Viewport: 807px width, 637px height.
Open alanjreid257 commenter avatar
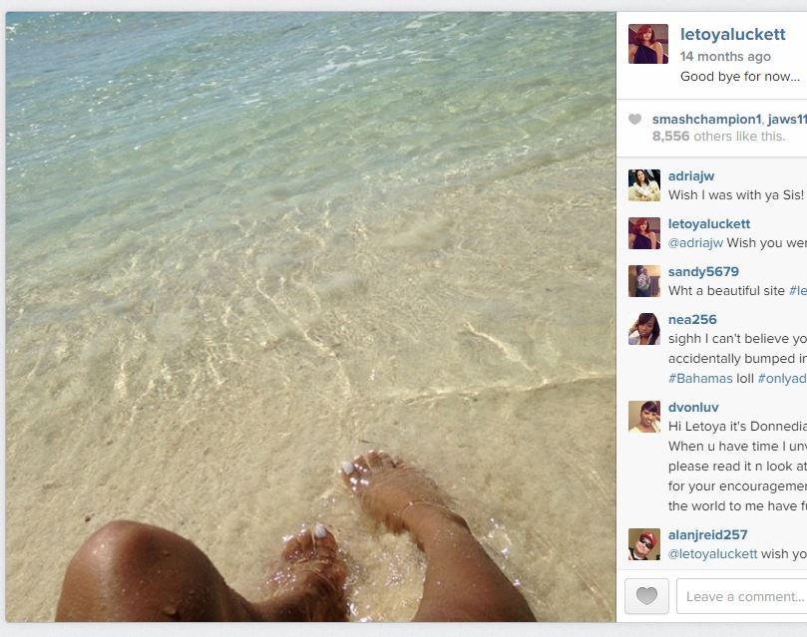[x=643, y=544]
